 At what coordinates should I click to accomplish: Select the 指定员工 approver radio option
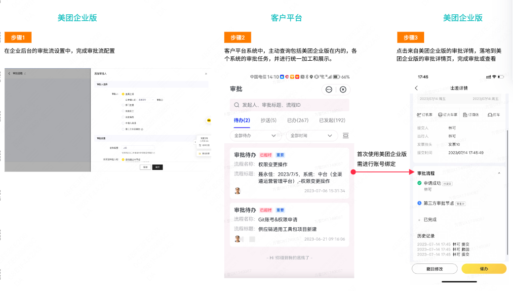123,111
